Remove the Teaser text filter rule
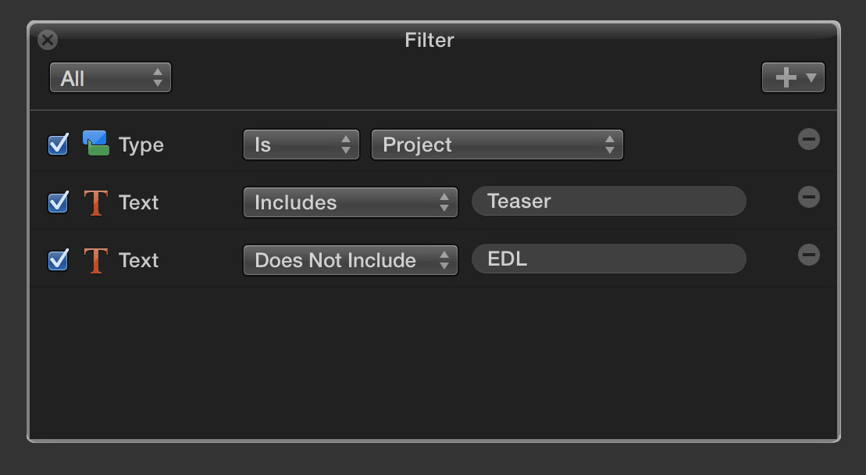This screenshot has height=475, width=866. [808, 197]
